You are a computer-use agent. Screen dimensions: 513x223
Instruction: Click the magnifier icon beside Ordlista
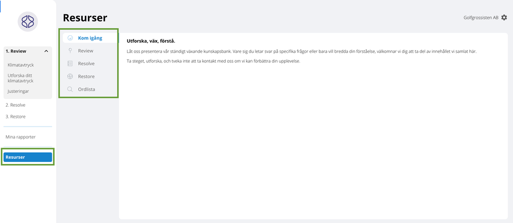click(x=70, y=89)
